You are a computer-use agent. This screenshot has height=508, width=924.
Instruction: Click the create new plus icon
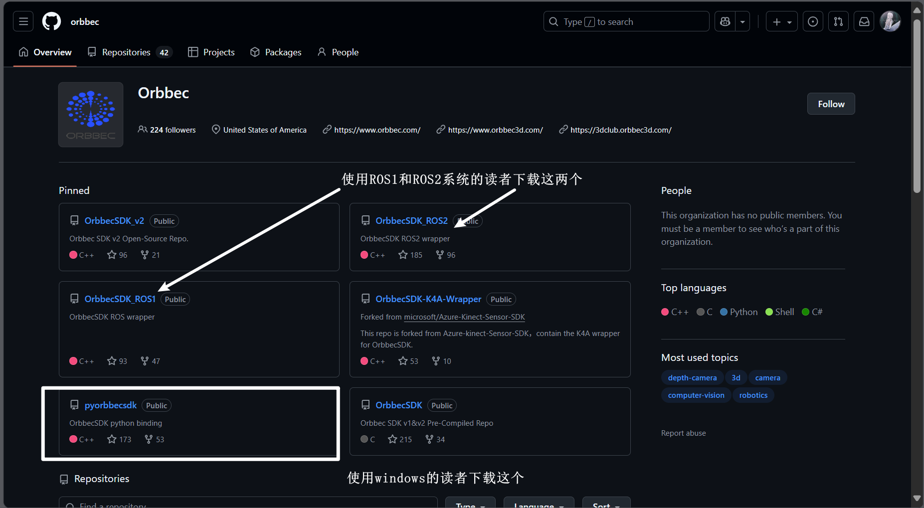[776, 21]
